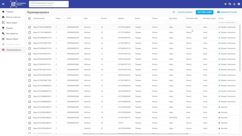Viewport: 242px width, 136px height.
Task: Check the row with size 34
Action: point(29,91)
